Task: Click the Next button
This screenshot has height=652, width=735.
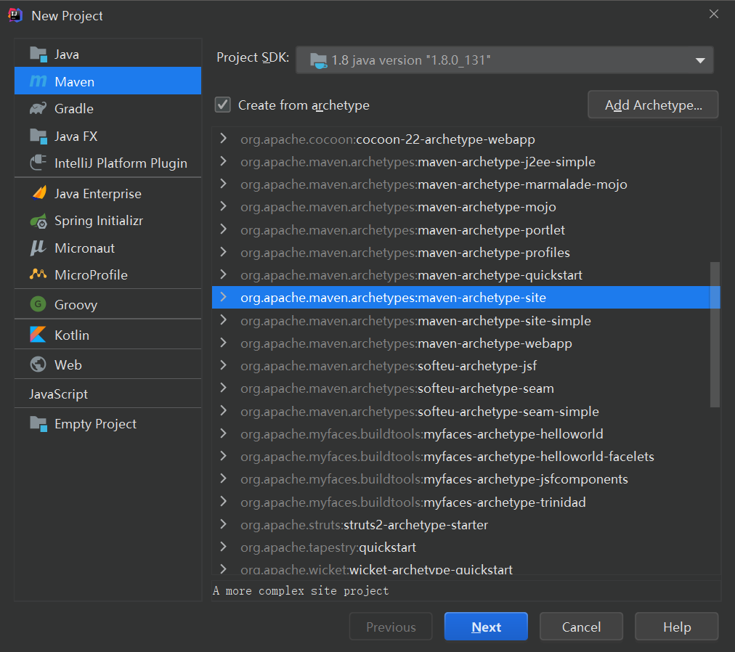Action: 486,626
